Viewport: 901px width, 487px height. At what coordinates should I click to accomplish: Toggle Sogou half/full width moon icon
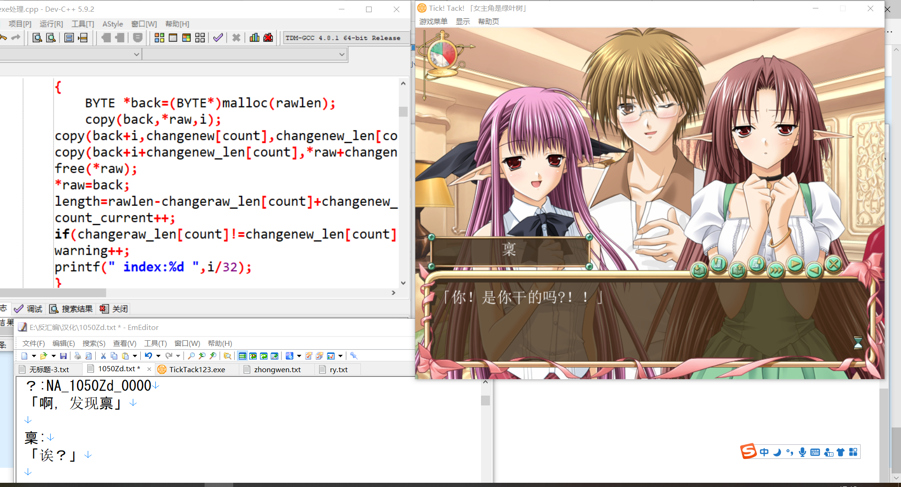[x=778, y=452]
